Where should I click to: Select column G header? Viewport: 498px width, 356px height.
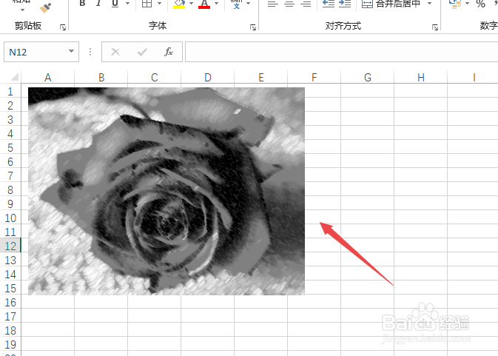pyautogui.click(x=368, y=77)
